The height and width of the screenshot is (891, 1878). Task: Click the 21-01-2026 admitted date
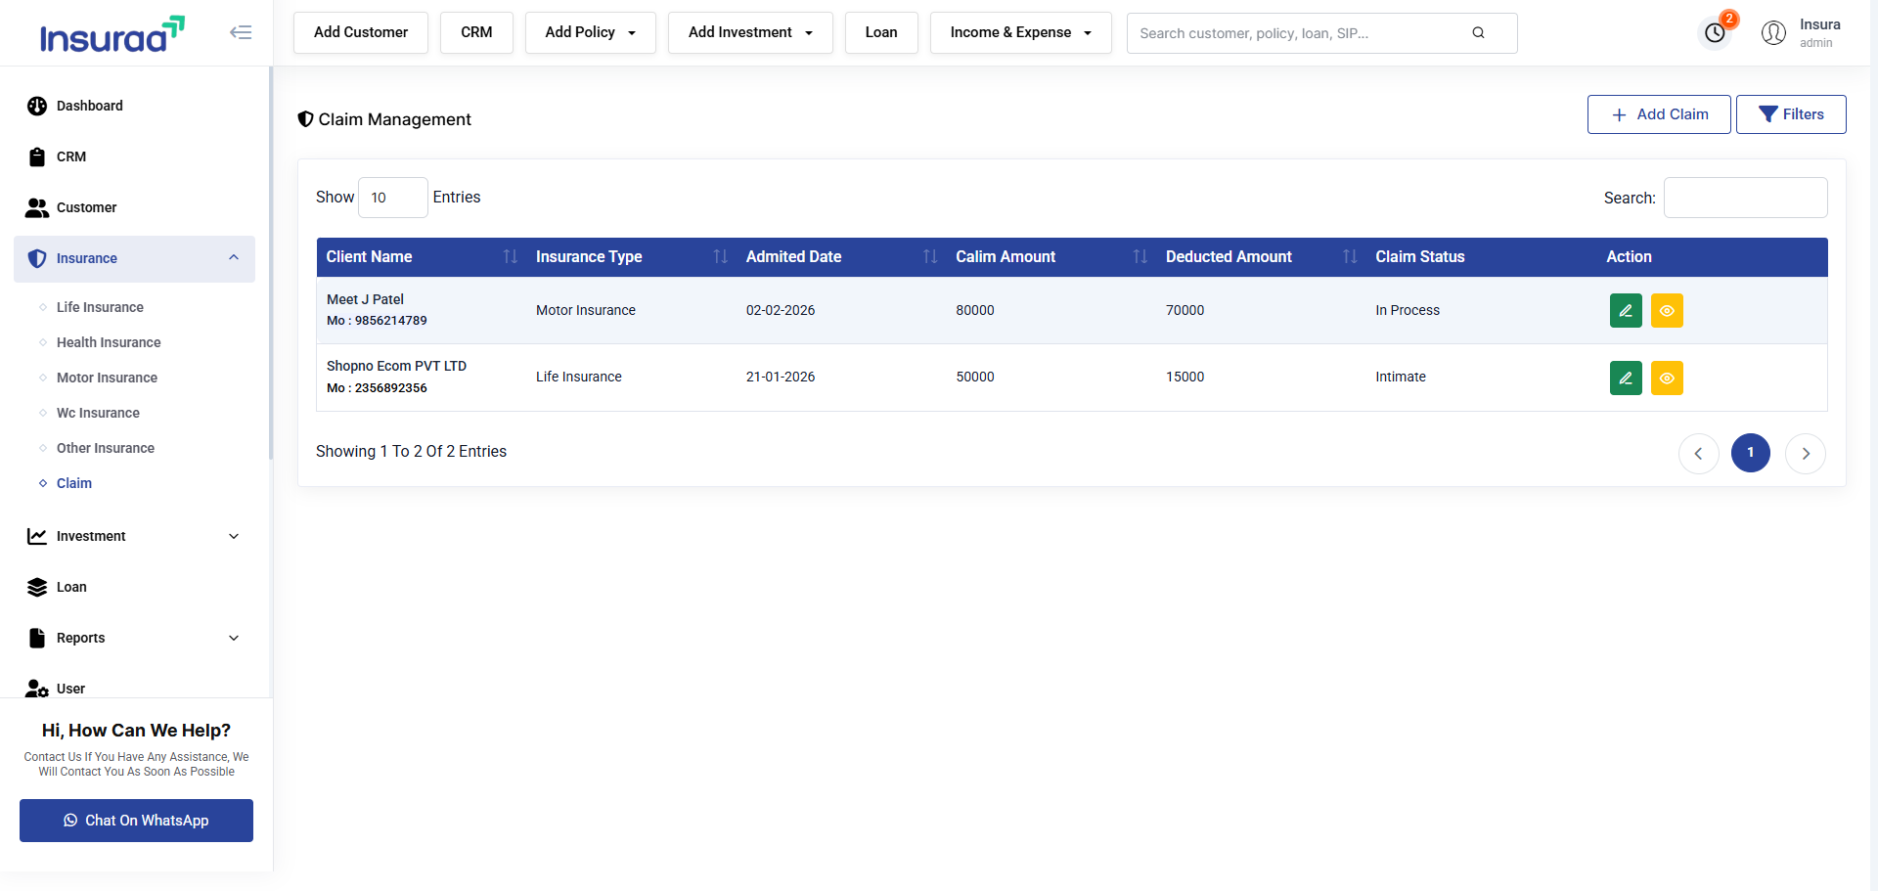[x=781, y=377]
